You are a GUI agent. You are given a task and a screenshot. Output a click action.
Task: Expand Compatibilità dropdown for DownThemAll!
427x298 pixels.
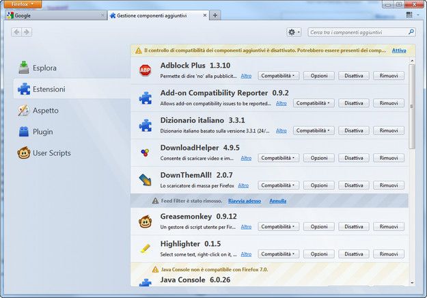pos(278,185)
